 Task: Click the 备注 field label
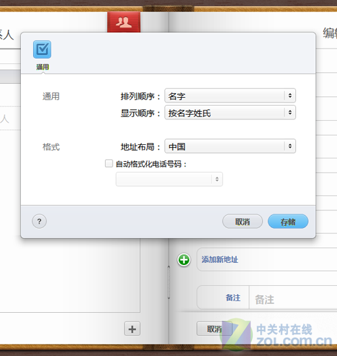233,297
